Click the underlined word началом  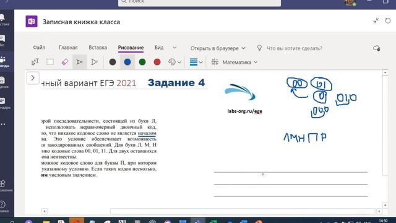(x=147, y=133)
